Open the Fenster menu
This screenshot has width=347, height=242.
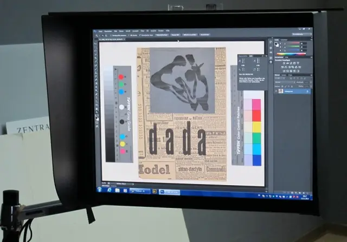pos(161,31)
